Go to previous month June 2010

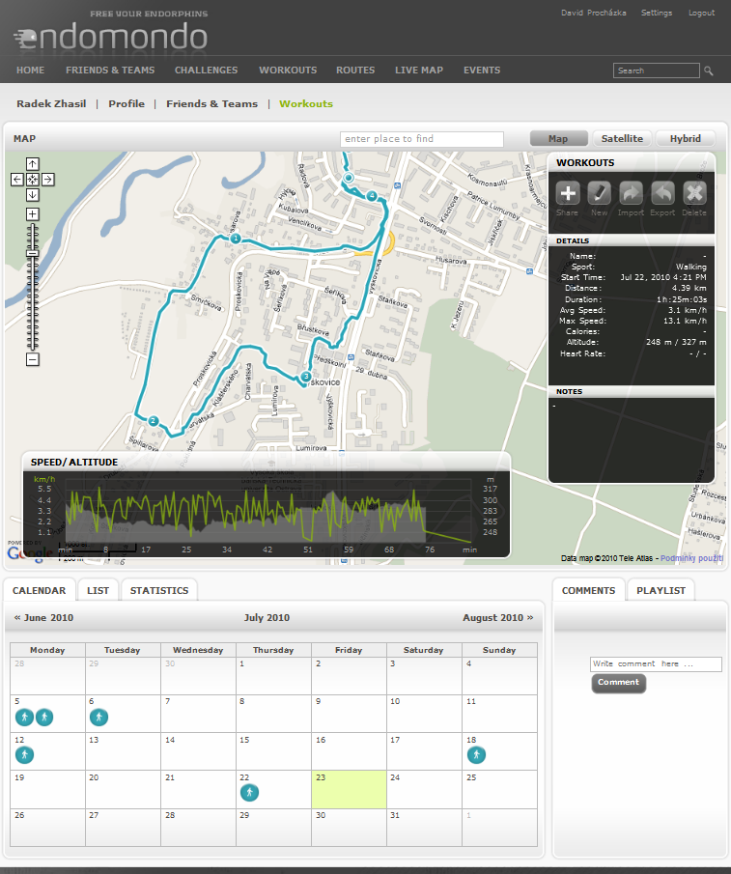click(x=43, y=618)
